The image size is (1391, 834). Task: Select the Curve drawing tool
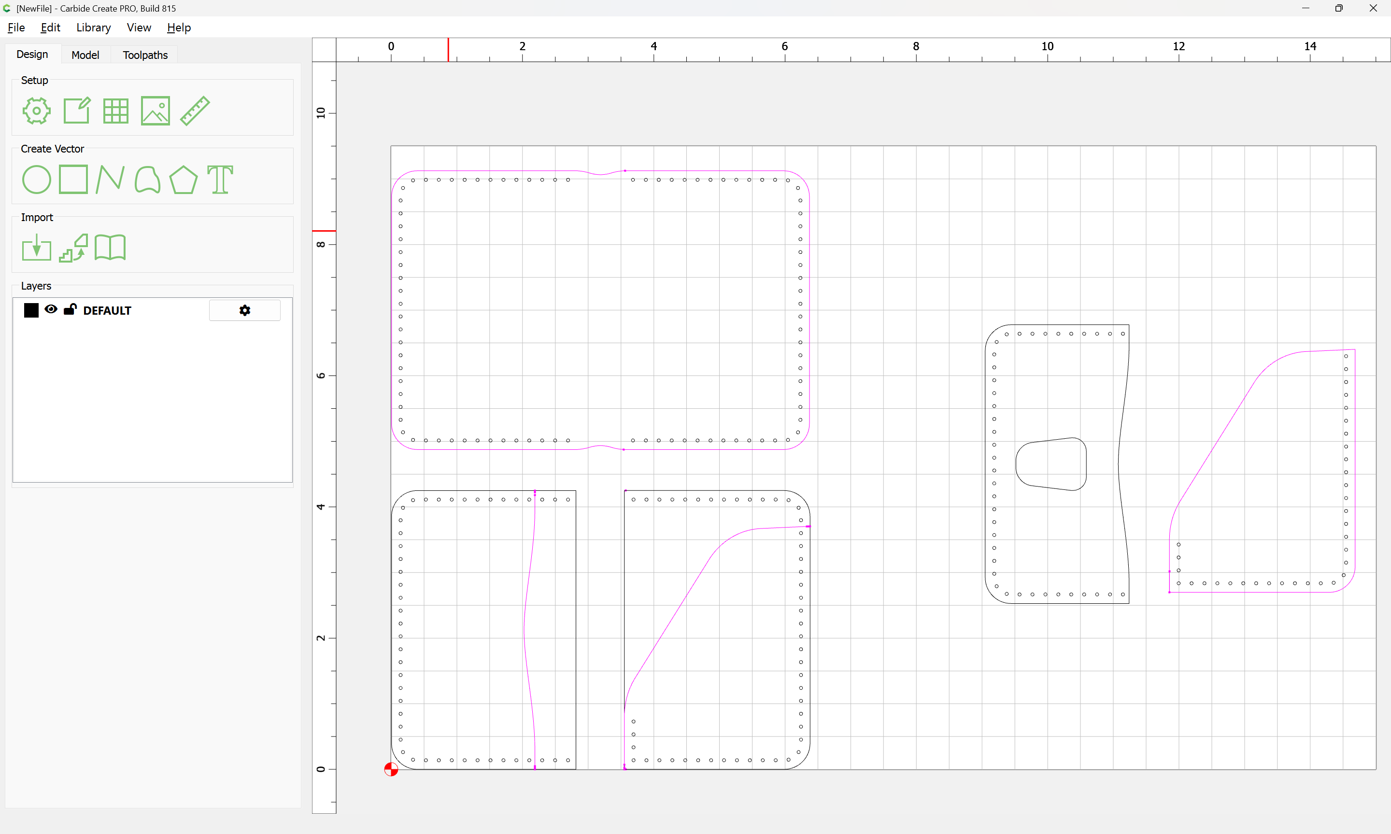(x=147, y=180)
